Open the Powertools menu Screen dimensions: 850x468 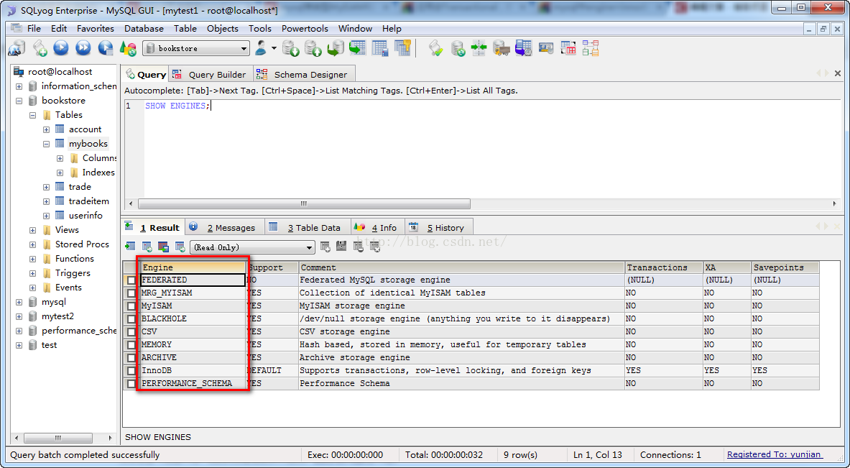305,28
